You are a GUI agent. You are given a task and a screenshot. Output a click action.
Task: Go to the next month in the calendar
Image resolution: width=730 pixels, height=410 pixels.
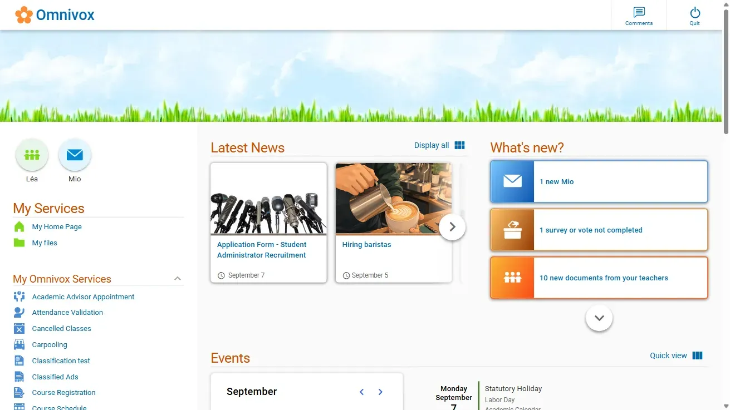click(380, 392)
